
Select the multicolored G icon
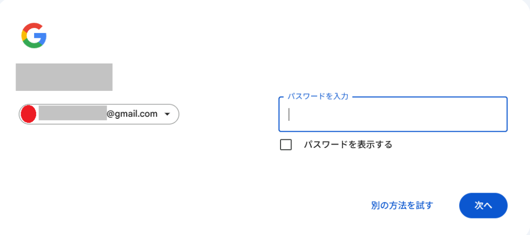(x=34, y=36)
